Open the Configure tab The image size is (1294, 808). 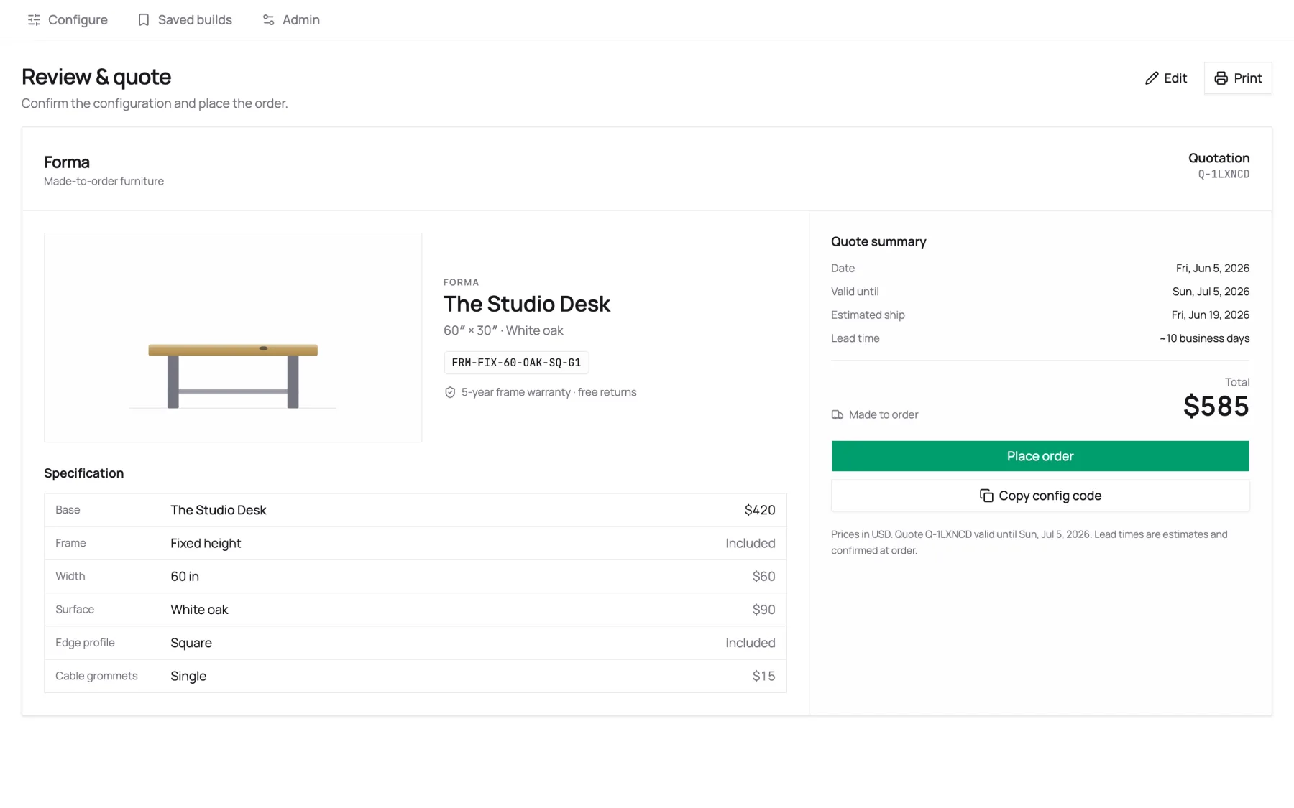coord(68,20)
